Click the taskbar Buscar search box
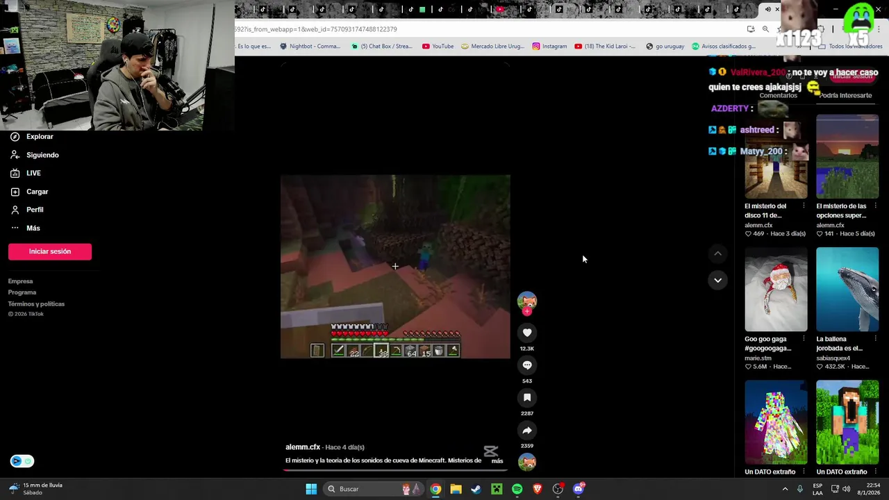 (x=374, y=489)
